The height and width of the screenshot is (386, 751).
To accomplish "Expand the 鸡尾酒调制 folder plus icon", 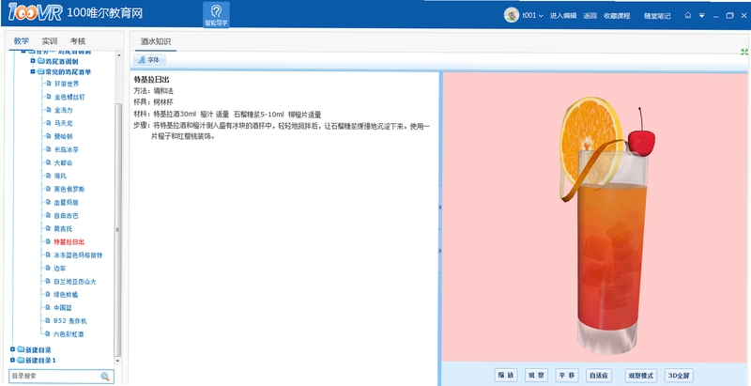I will [33, 61].
